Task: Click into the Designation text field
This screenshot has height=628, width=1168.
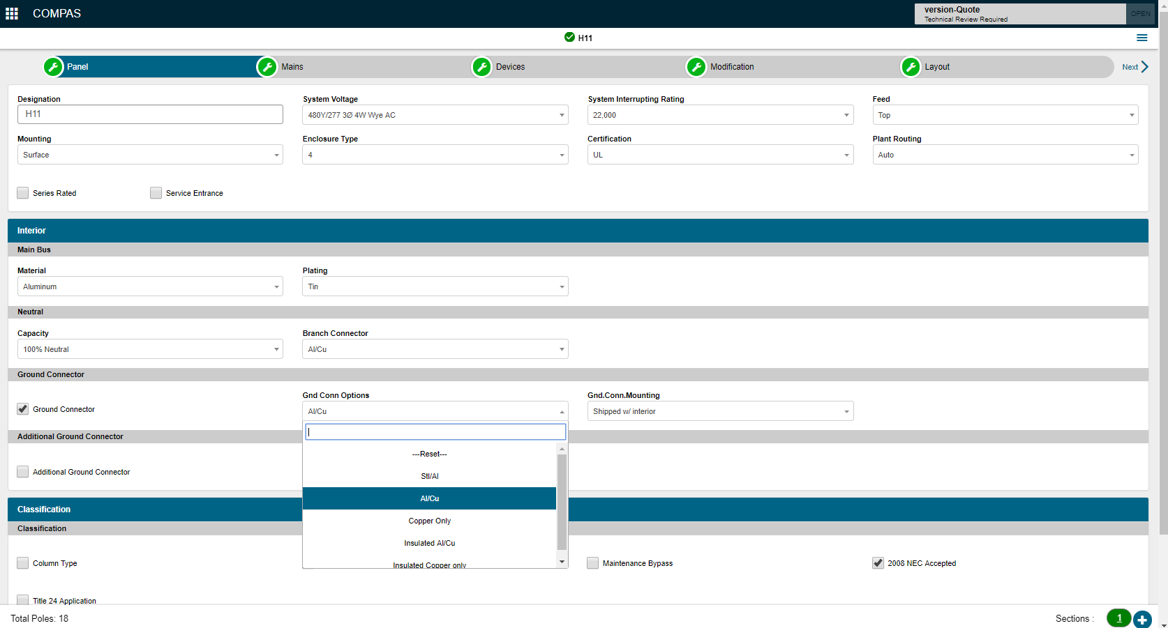Action: [150, 114]
